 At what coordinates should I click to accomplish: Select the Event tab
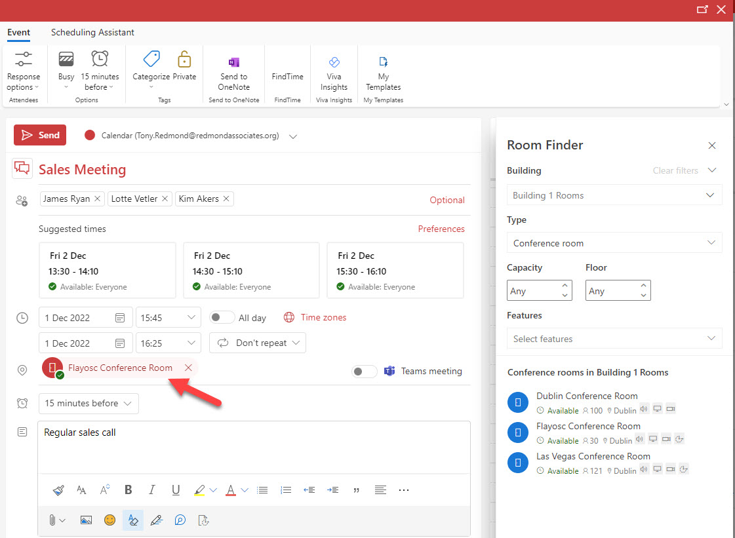18,32
